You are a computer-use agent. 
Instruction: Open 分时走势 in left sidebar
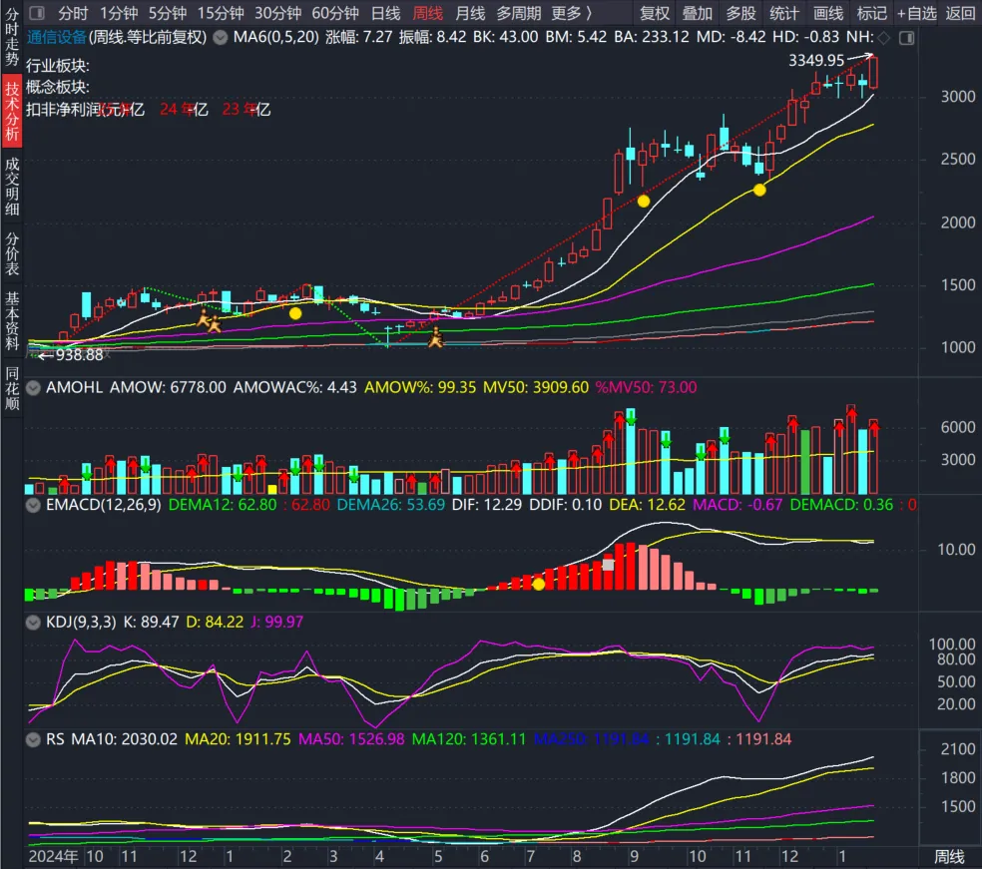tap(12, 37)
